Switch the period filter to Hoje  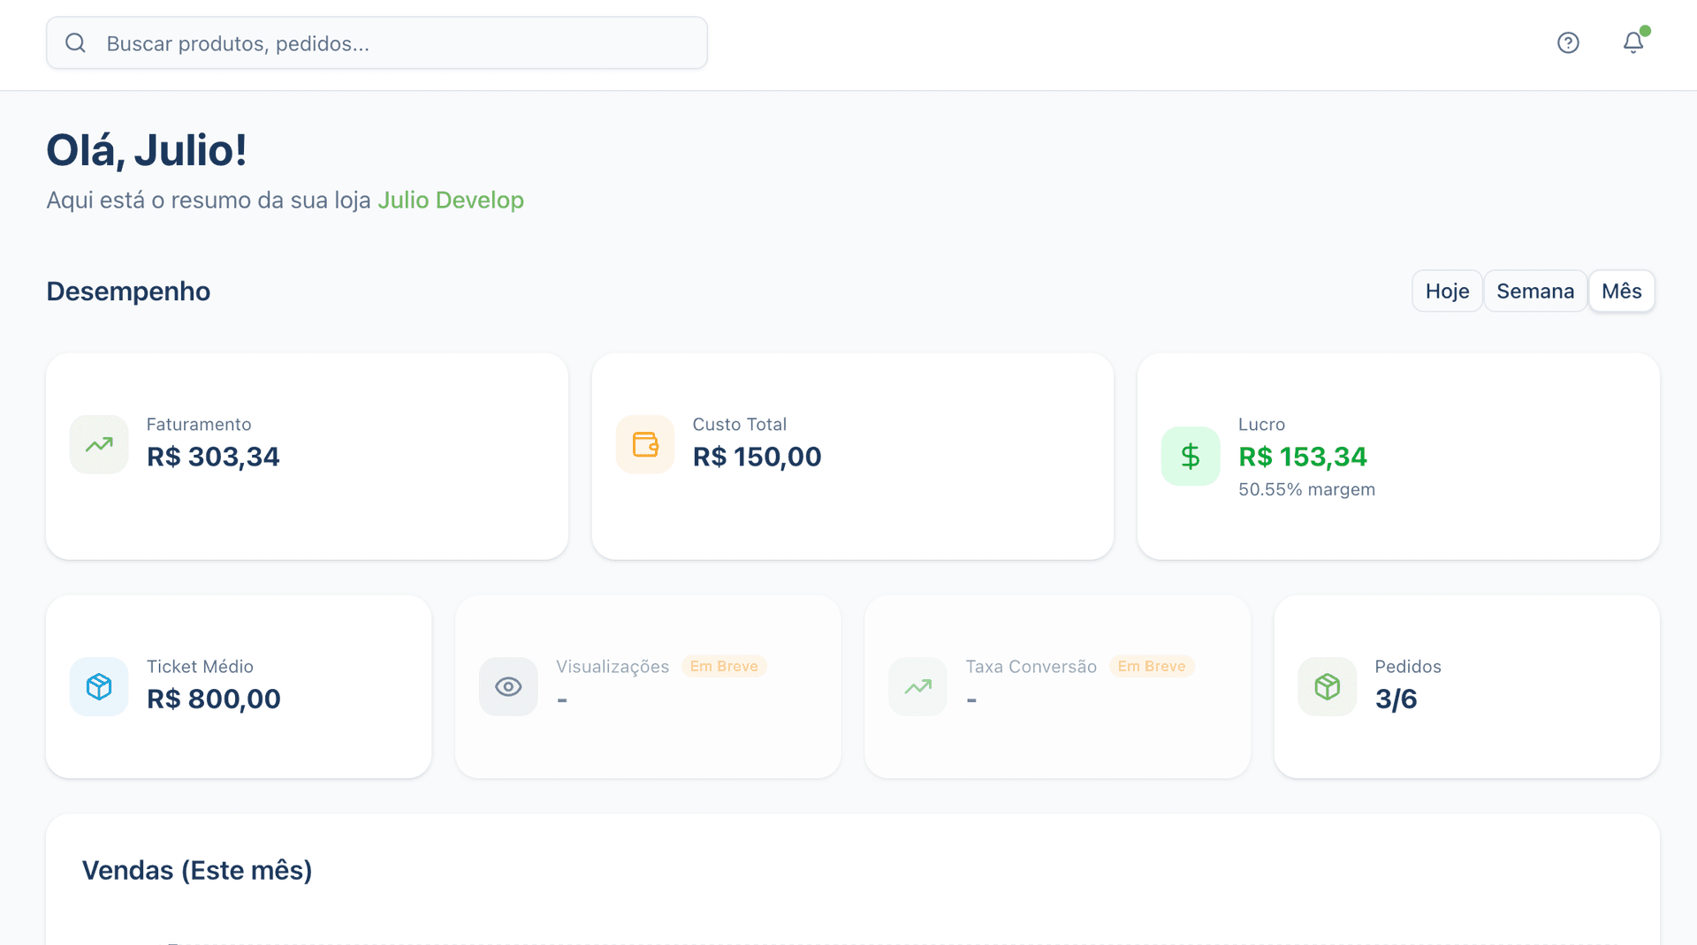(1447, 291)
